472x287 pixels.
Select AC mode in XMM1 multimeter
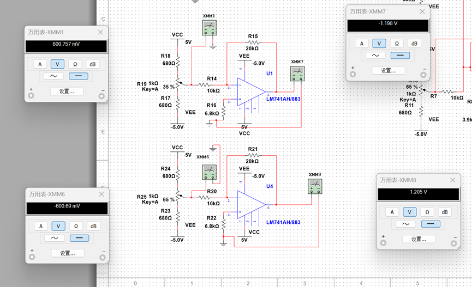click(x=53, y=76)
